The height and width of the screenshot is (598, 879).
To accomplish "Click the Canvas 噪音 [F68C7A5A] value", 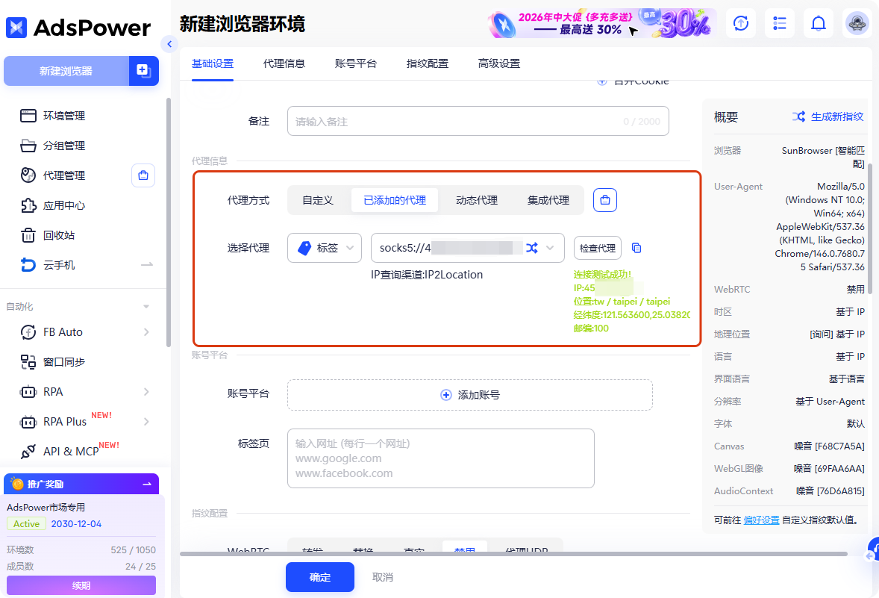I will point(829,446).
